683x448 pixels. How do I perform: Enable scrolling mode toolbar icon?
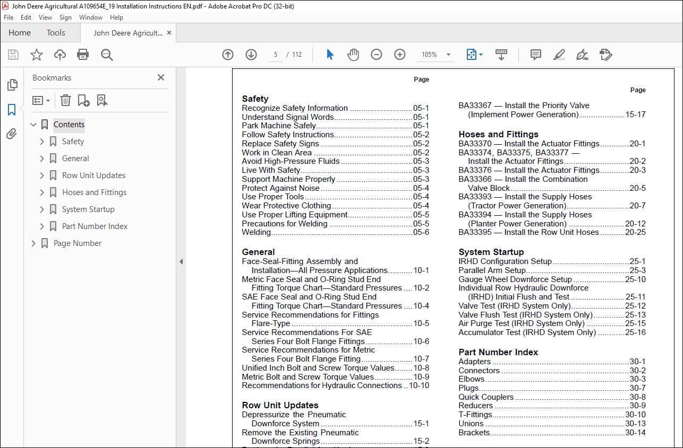501,55
